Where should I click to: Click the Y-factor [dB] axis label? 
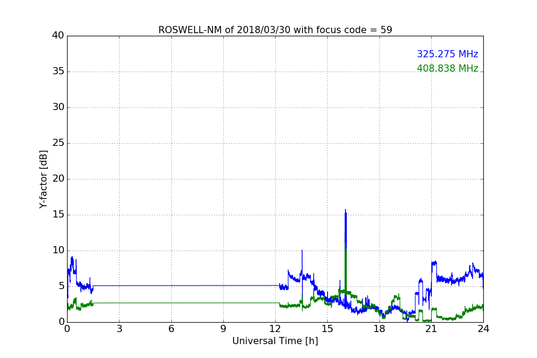click(x=43, y=179)
